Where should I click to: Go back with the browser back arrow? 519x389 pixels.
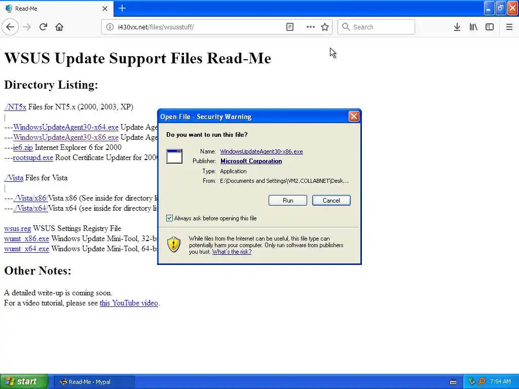coord(10,27)
